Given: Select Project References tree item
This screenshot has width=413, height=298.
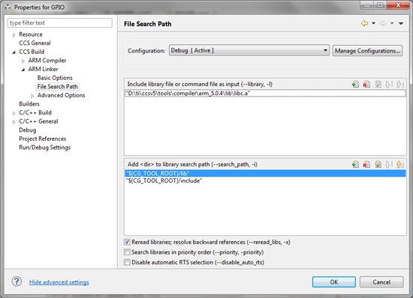Looking at the screenshot, I should [42, 139].
